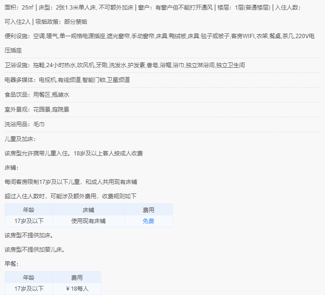325x295 pixels.
Task: Click the 年龄 header in the bed table
Action: click(29, 210)
